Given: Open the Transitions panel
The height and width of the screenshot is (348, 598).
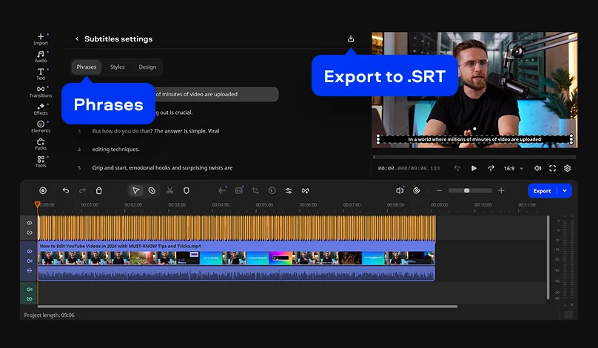Looking at the screenshot, I should [41, 91].
